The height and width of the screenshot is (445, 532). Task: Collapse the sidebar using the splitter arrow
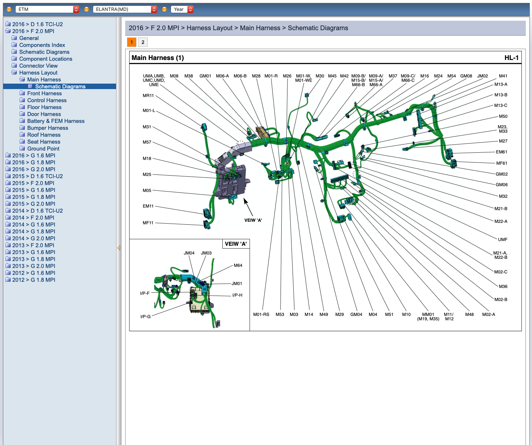(x=119, y=248)
